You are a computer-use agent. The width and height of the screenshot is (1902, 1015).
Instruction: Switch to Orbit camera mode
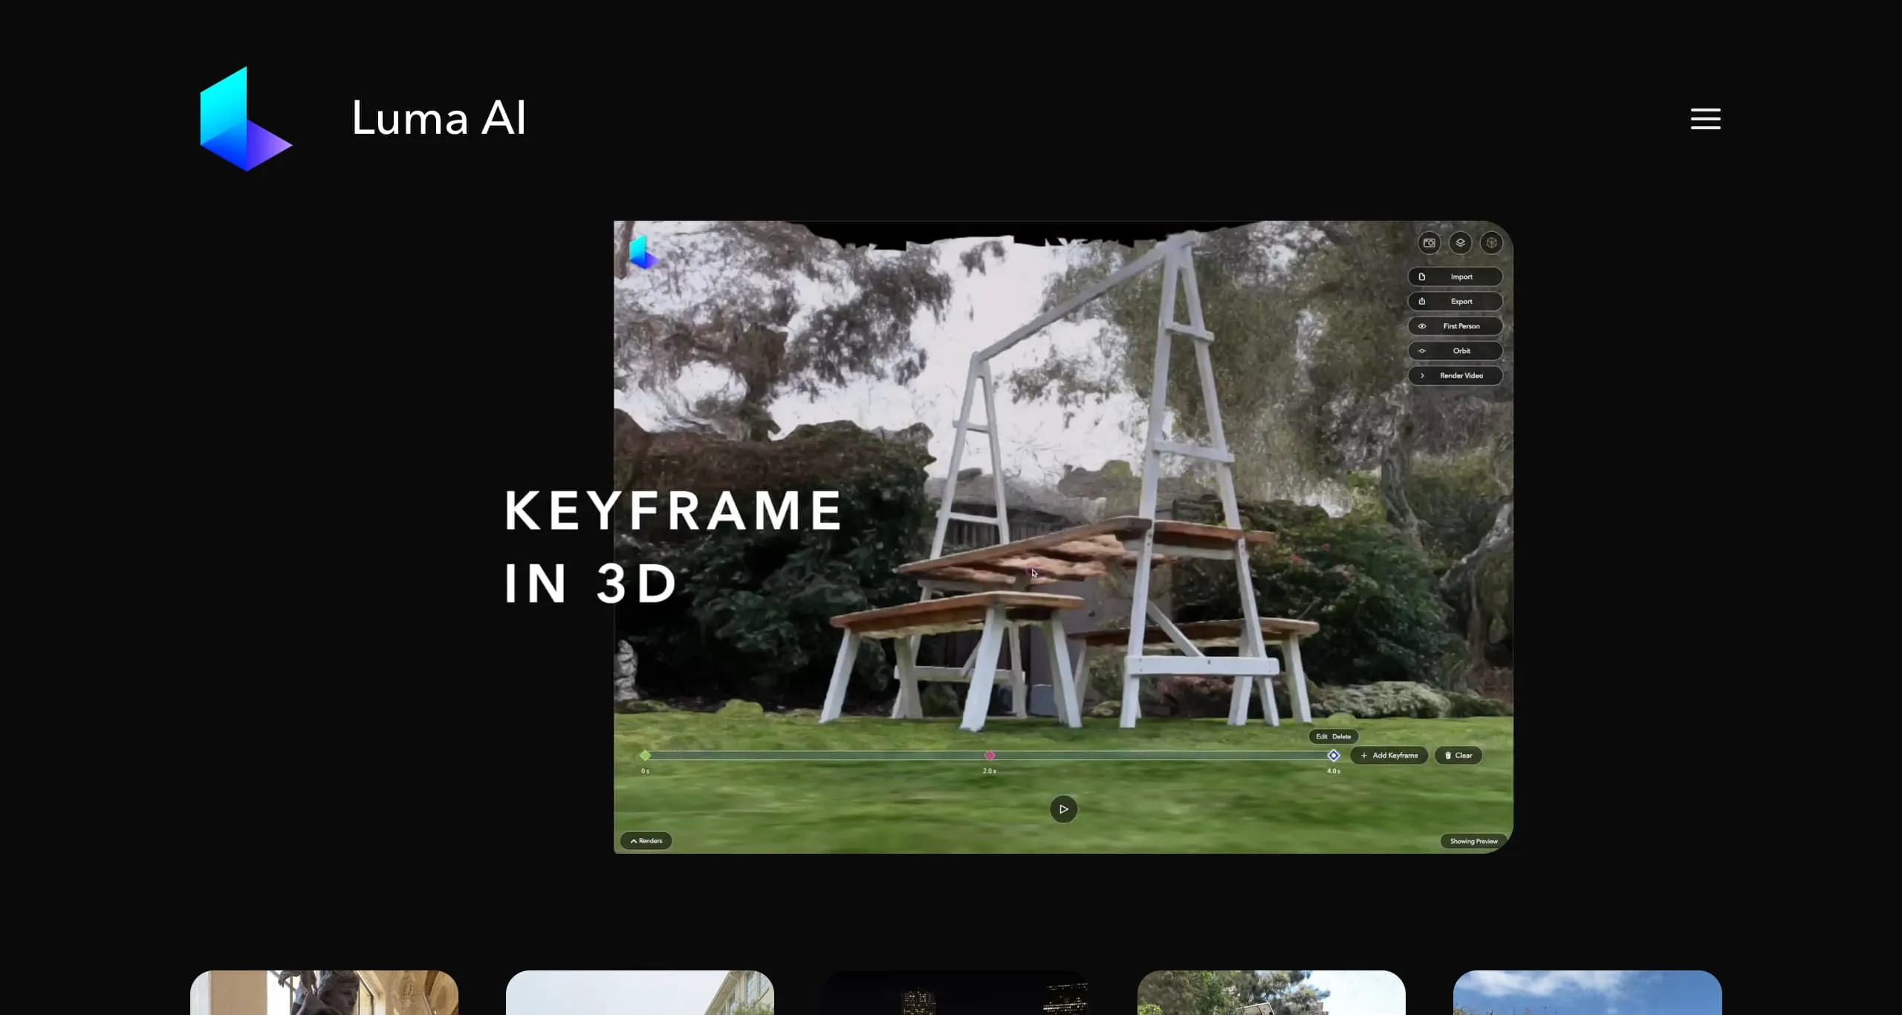pyautogui.click(x=1455, y=351)
